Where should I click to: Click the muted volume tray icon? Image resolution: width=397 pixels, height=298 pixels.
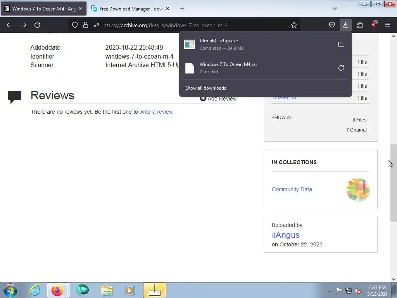tap(358, 291)
